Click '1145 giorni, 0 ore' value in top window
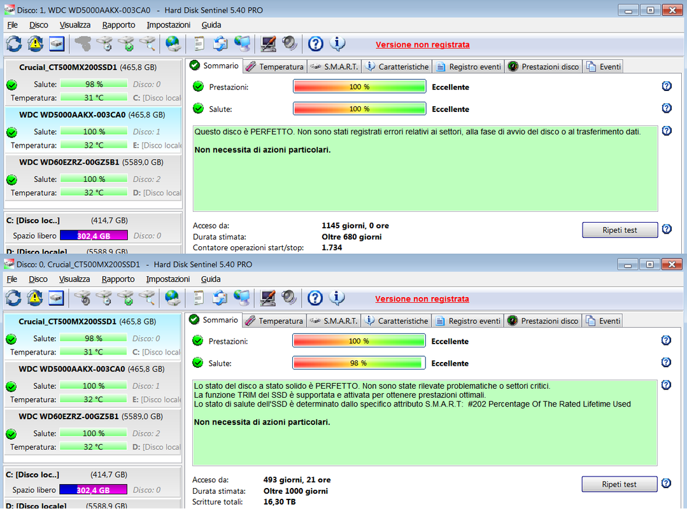The height and width of the screenshot is (509, 687). [355, 225]
